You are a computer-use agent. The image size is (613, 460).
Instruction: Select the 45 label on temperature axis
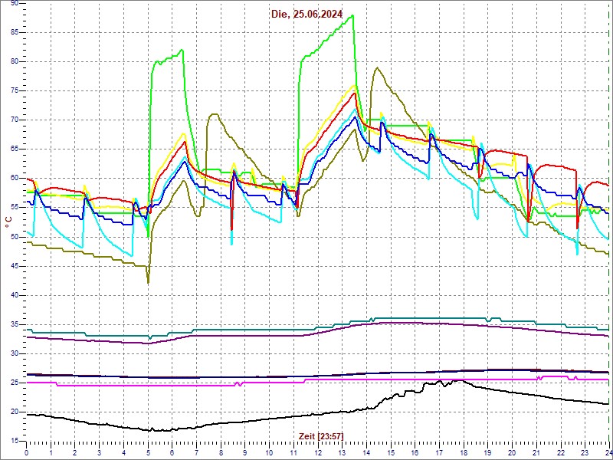tap(14, 266)
